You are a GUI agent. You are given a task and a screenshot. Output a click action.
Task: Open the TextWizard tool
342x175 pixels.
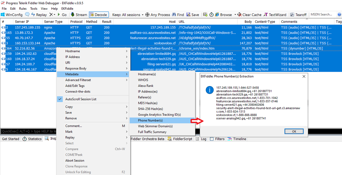pyautogui.click(x=275, y=15)
